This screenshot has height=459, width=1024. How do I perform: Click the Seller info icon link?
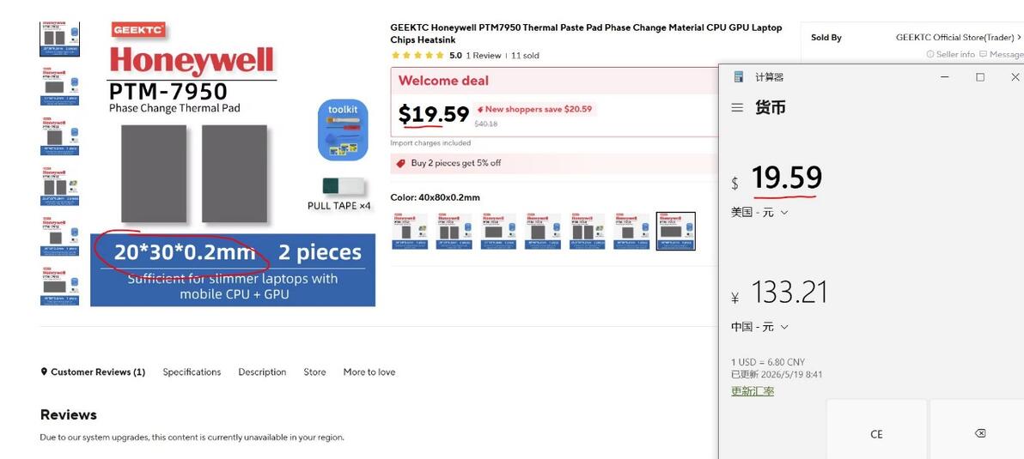coord(930,54)
